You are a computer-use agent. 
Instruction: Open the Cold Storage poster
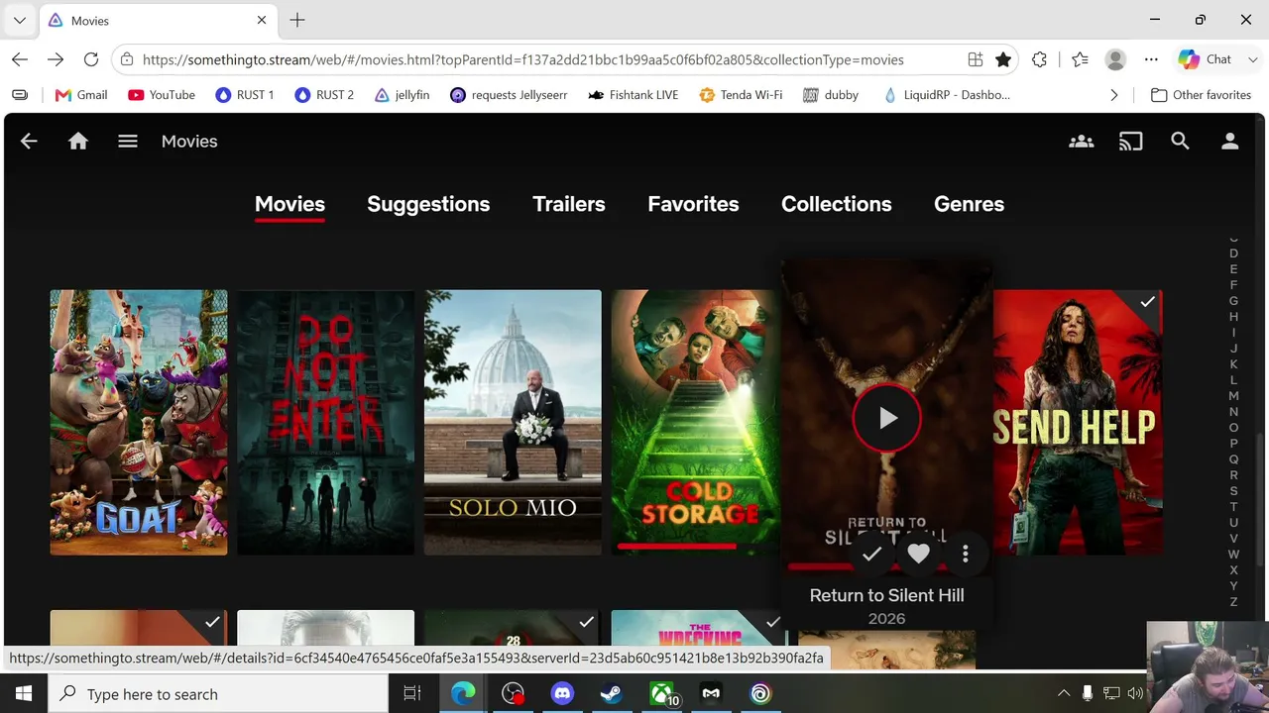[x=695, y=423]
